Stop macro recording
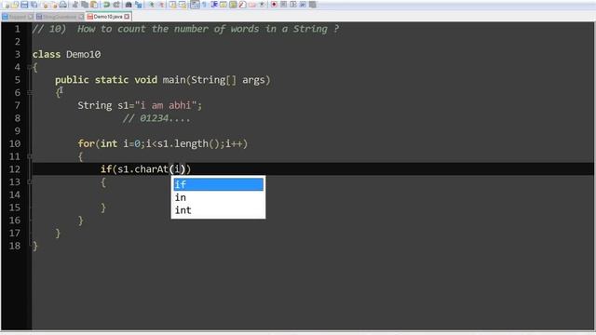Image resolution: width=596 pixels, height=335 pixels. [x=283, y=5]
